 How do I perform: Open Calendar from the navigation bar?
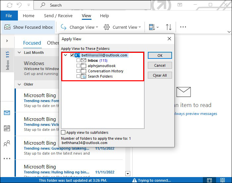[7, 128]
